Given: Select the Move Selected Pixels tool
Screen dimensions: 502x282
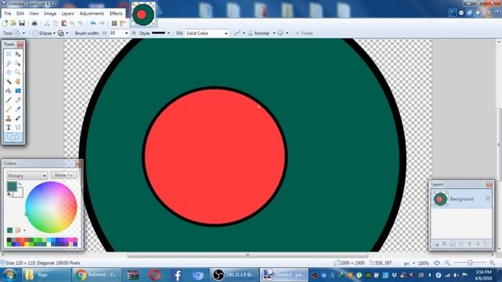Looking at the screenshot, I should [x=18, y=54].
